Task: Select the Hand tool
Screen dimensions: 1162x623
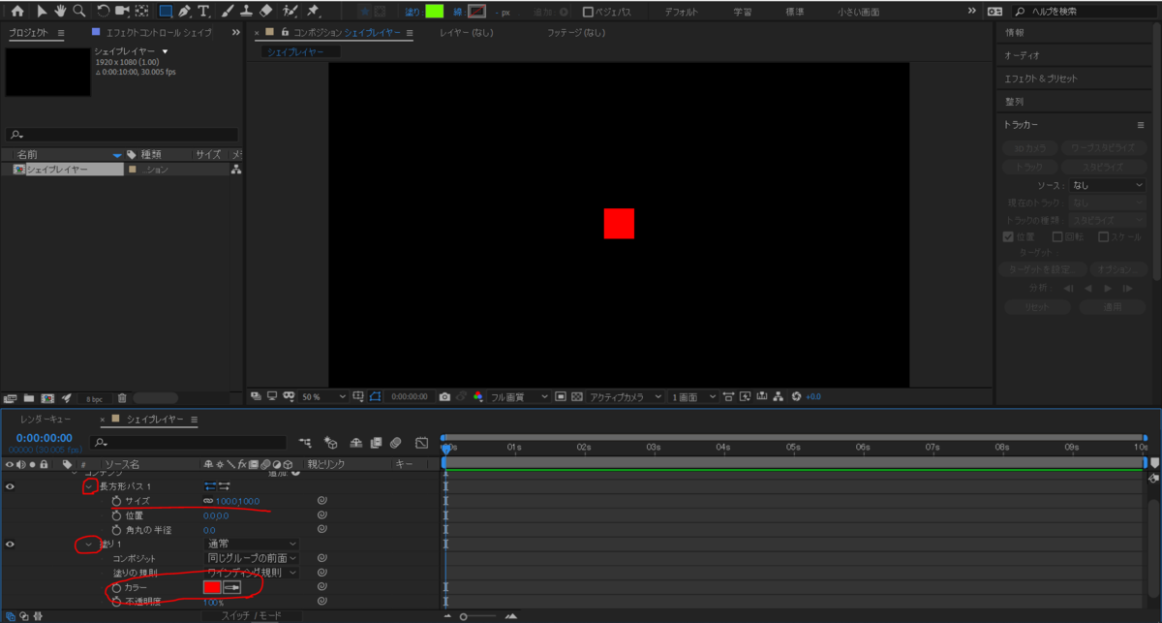Action: point(59,12)
